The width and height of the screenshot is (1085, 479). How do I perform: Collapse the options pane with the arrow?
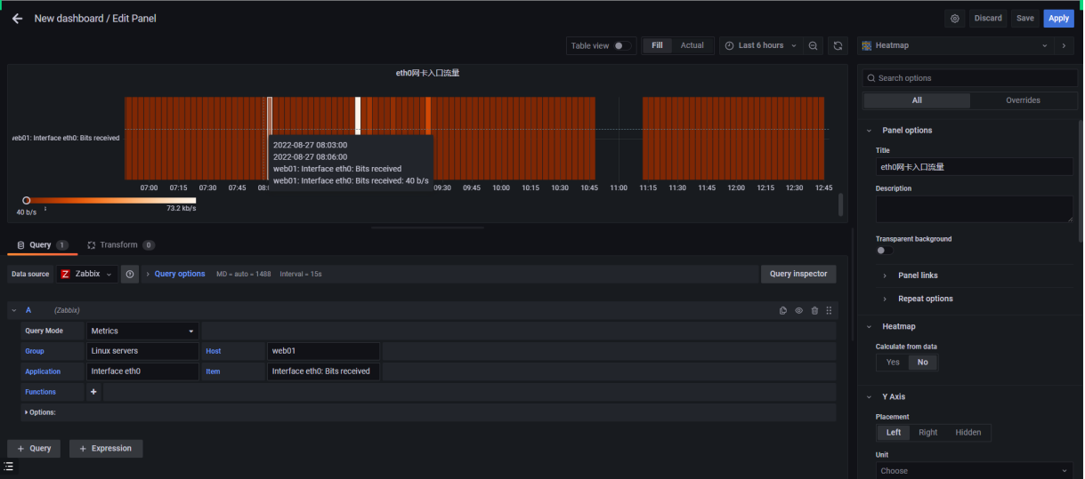[x=1065, y=45]
